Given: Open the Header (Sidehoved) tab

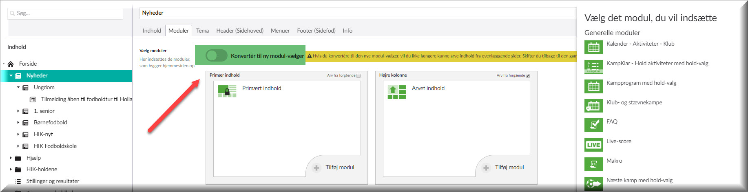Looking at the screenshot, I should (x=239, y=31).
